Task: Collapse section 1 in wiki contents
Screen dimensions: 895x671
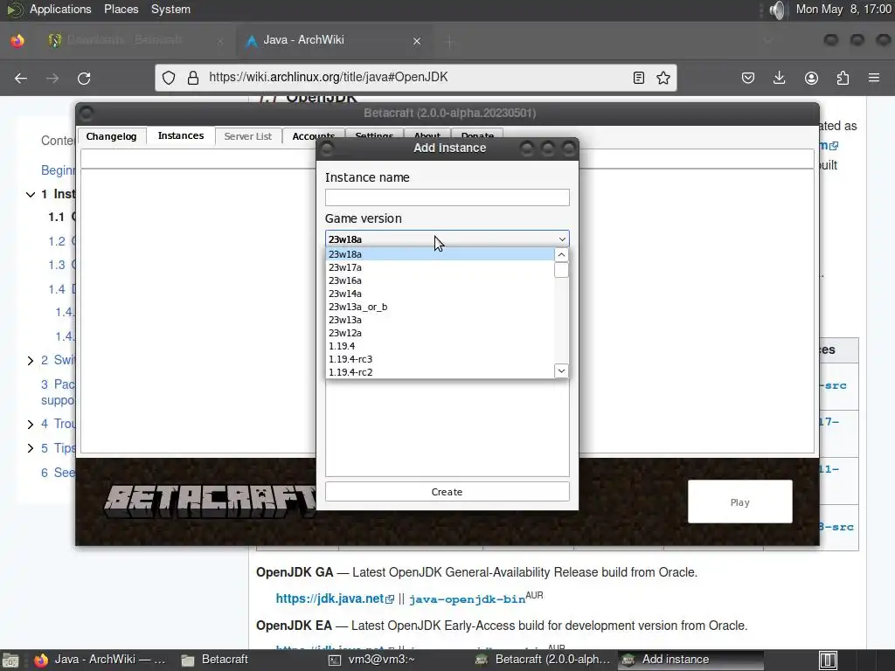Action: coord(31,195)
